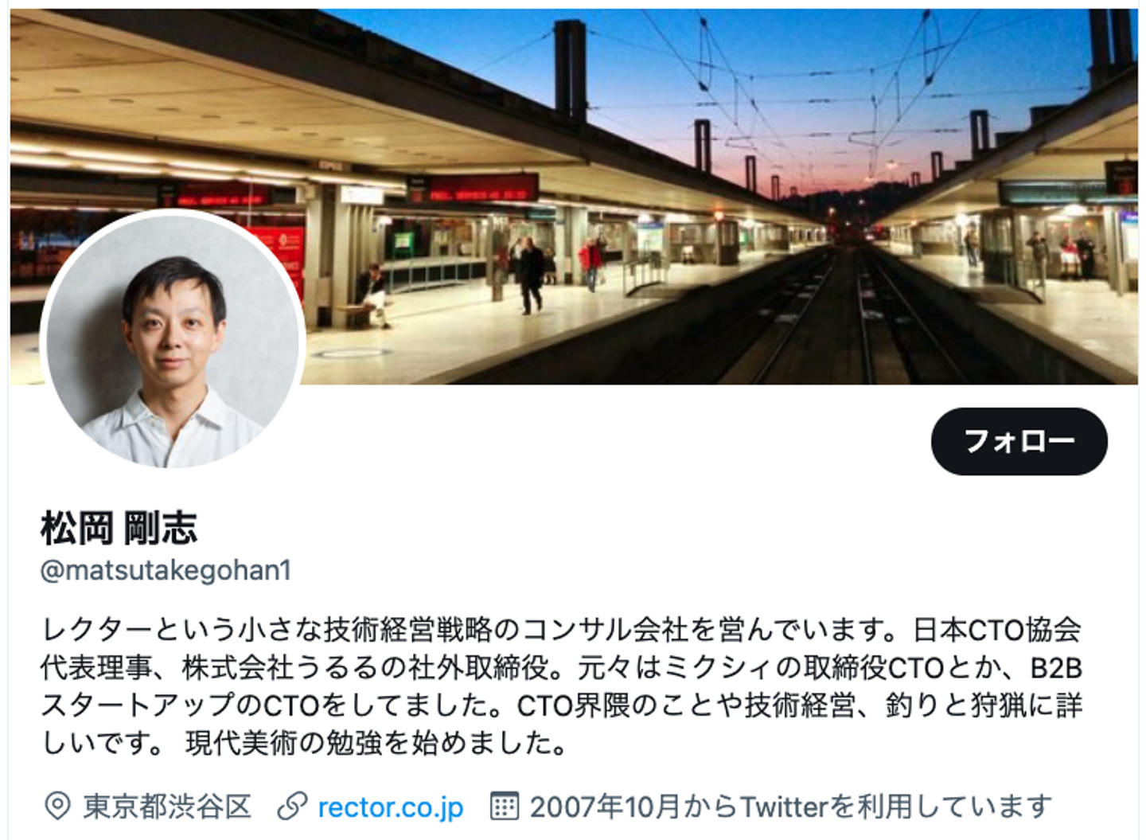Click 日本CTO協会 in the bio
This screenshot has width=1146, height=840.
point(997,630)
